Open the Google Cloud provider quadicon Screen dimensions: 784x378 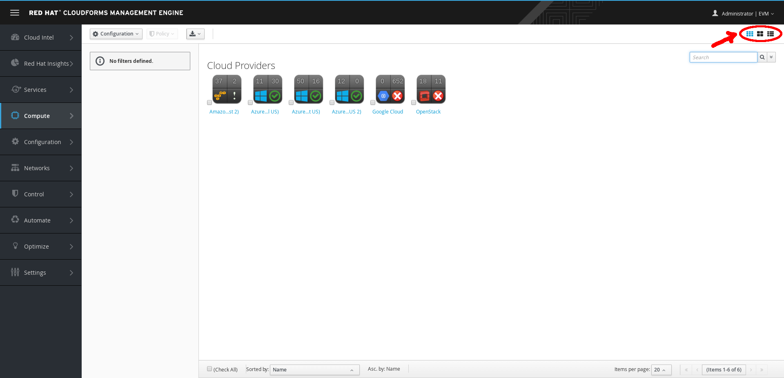click(x=390, y=89)
